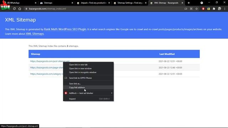Click the padlock site info icon

coord(26,9)
